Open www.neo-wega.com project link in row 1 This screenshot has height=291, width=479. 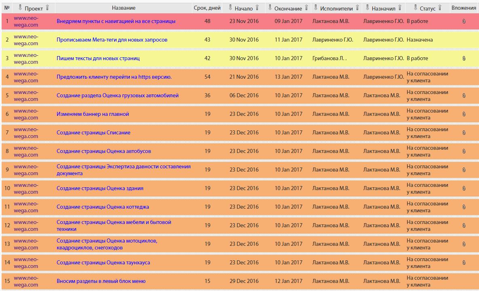[x=26, y=21]
